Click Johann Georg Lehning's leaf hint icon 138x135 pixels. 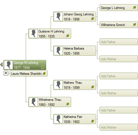(93, 19)
